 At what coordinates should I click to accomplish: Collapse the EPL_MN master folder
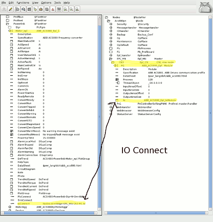(x=111, y=59)
